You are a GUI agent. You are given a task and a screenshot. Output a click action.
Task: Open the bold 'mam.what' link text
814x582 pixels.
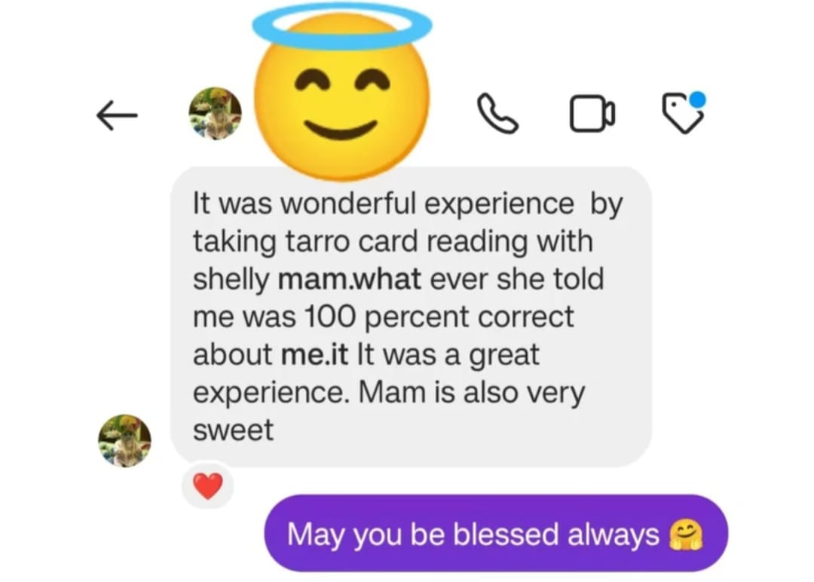[x=350, y=279]
